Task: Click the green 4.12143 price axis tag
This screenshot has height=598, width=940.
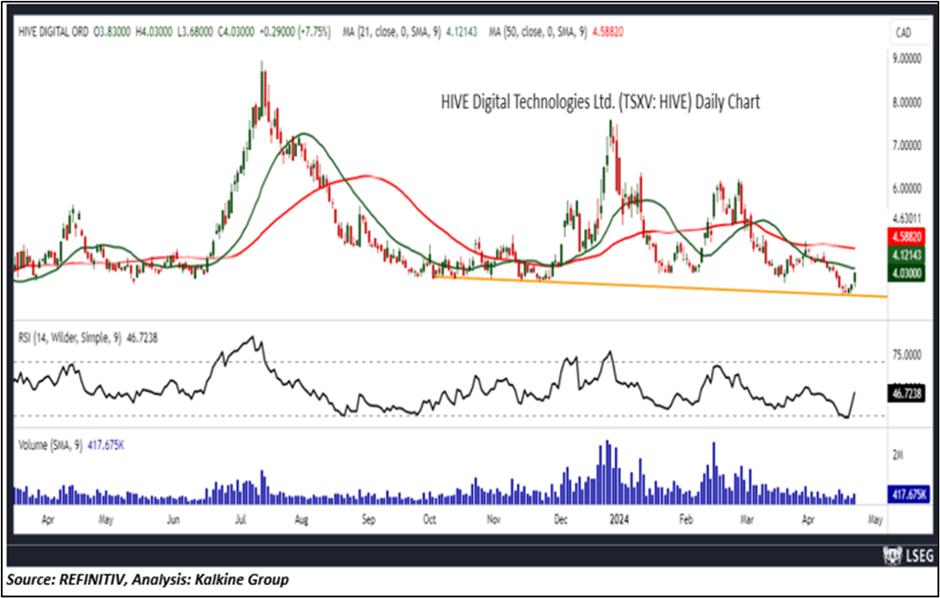Action: (x=906, y=255)
